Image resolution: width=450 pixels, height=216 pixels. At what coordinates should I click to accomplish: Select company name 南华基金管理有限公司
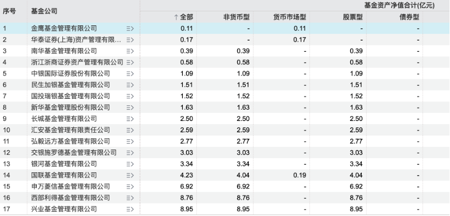point(64,51)
